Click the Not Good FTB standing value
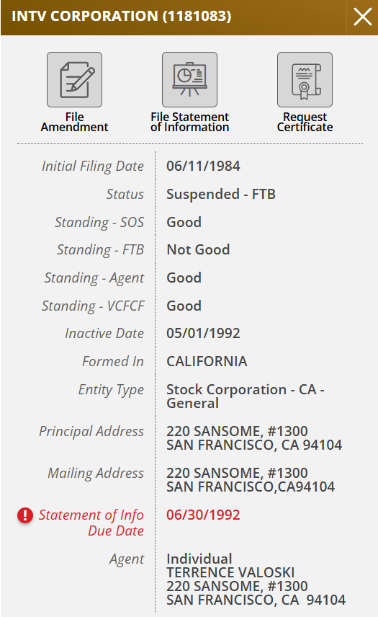The width and height of the screenshot is (378, 617). [x=198, y=250]
